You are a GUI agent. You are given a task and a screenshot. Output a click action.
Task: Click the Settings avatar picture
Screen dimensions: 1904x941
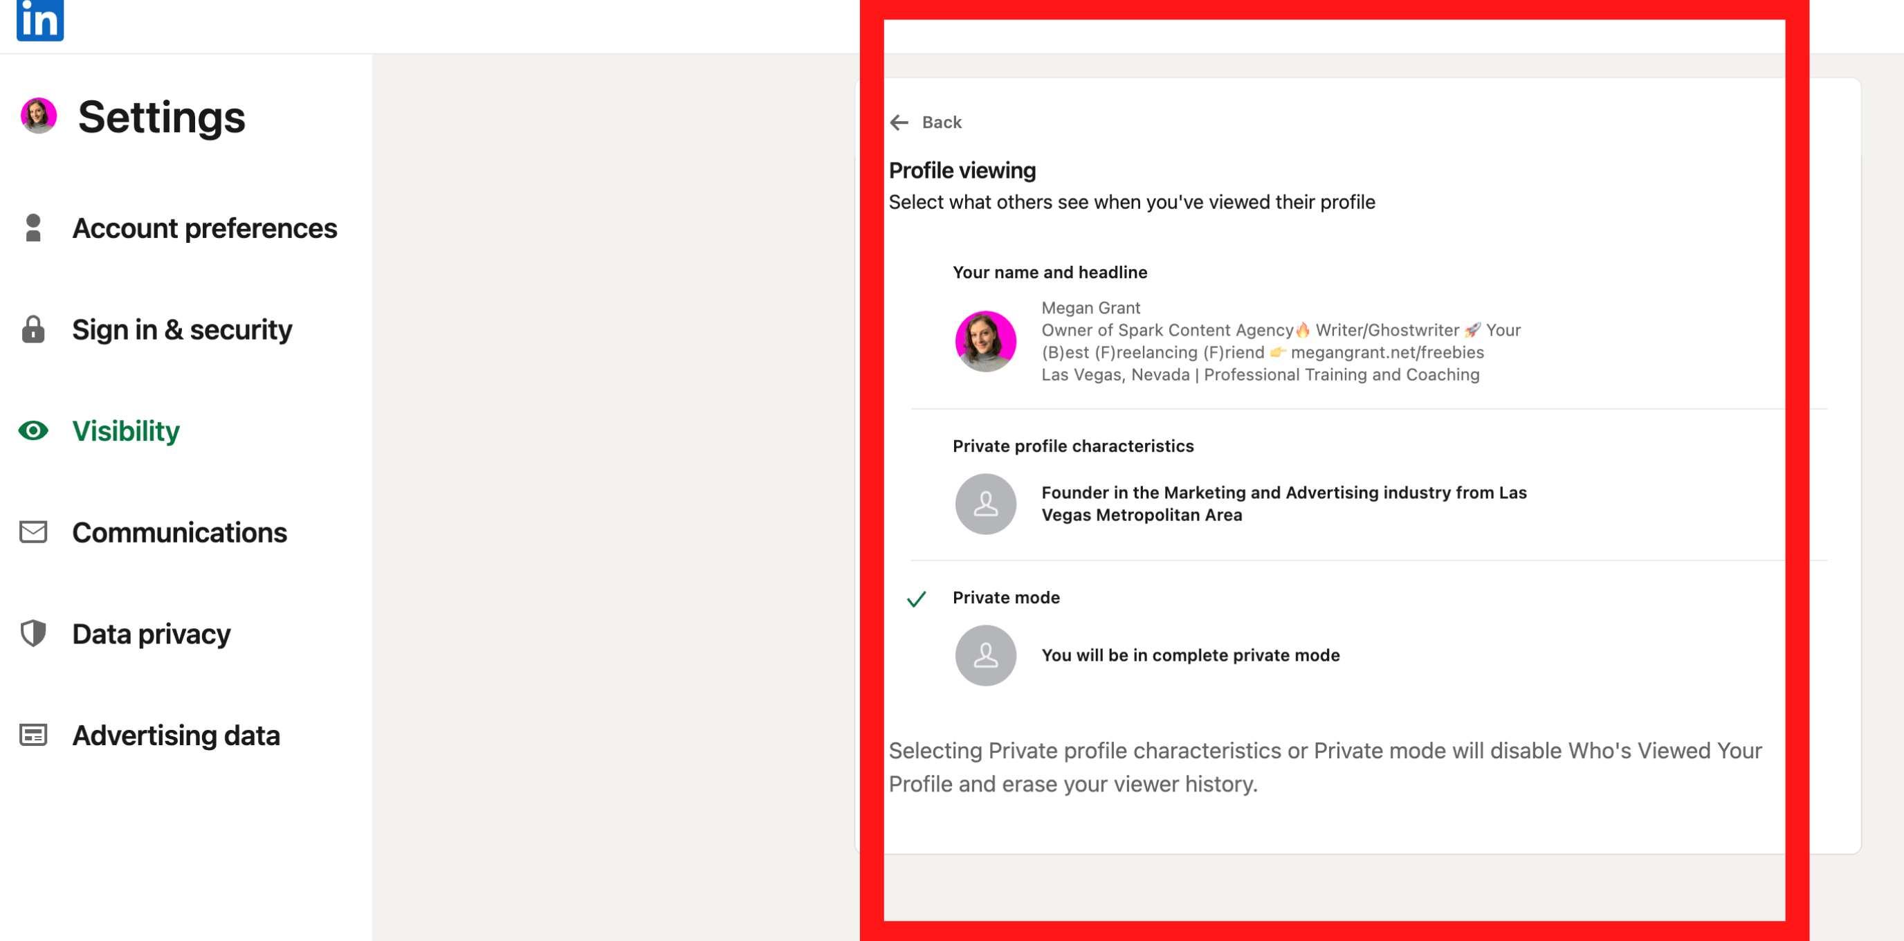(x=41, y=116)
